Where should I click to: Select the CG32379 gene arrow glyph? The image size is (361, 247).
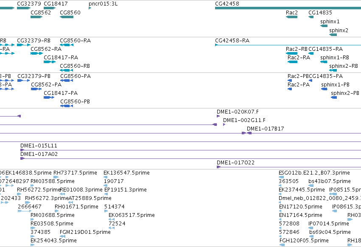(24, 8)
